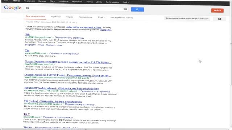Open the Tilt 3D Firefox add-on result
Viewport: 232px width, 130px height.
click(x=53, y=127)
